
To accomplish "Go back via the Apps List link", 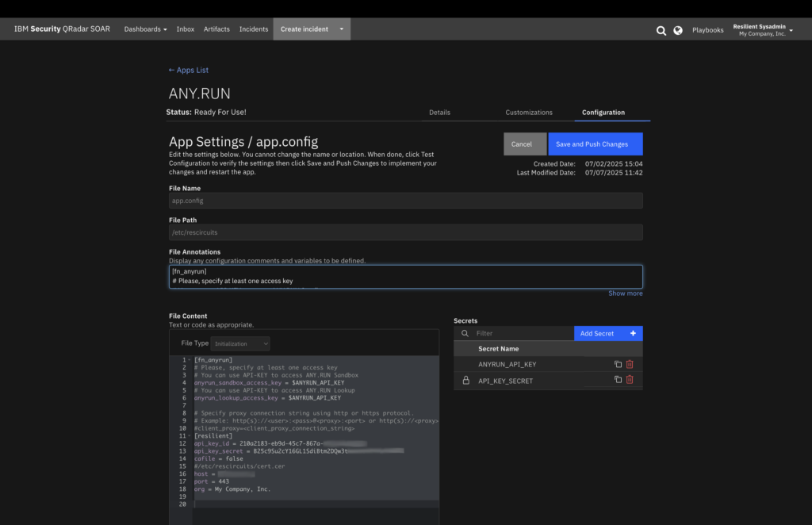I will (189, 71).
